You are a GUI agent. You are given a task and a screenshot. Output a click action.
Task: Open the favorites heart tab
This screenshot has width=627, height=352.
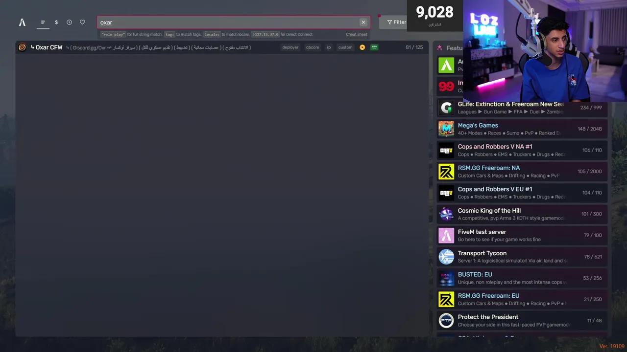pyautogui.click(x=82, y=22)
